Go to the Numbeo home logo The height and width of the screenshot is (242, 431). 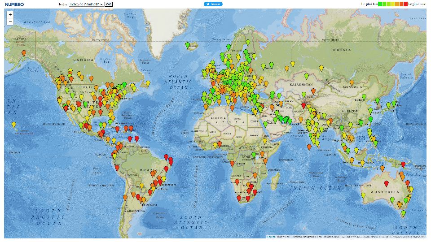pos(14,4)
